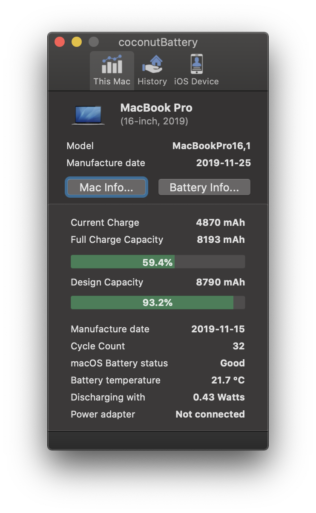Open the Mac Info... button
Image resolution: width=316 pixels, height=513 pixels.
[106, 187]
